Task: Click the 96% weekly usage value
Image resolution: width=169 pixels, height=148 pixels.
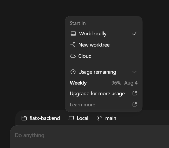Action: point(116,83)
